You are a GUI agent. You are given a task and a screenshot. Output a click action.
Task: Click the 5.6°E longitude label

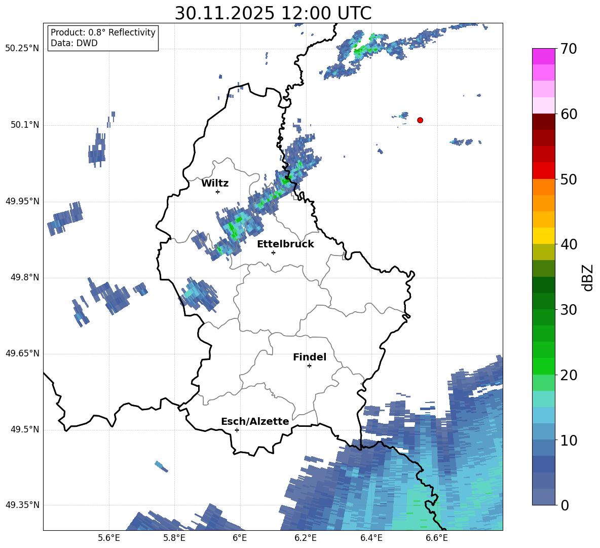pyautogui.click(x=109, y=538)
